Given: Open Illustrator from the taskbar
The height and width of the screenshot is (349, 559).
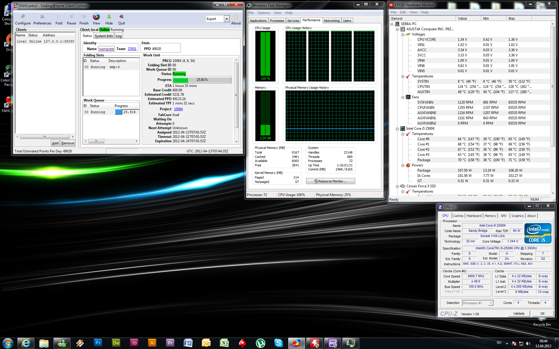Looking at the screenshot, I should coord(152,343).
